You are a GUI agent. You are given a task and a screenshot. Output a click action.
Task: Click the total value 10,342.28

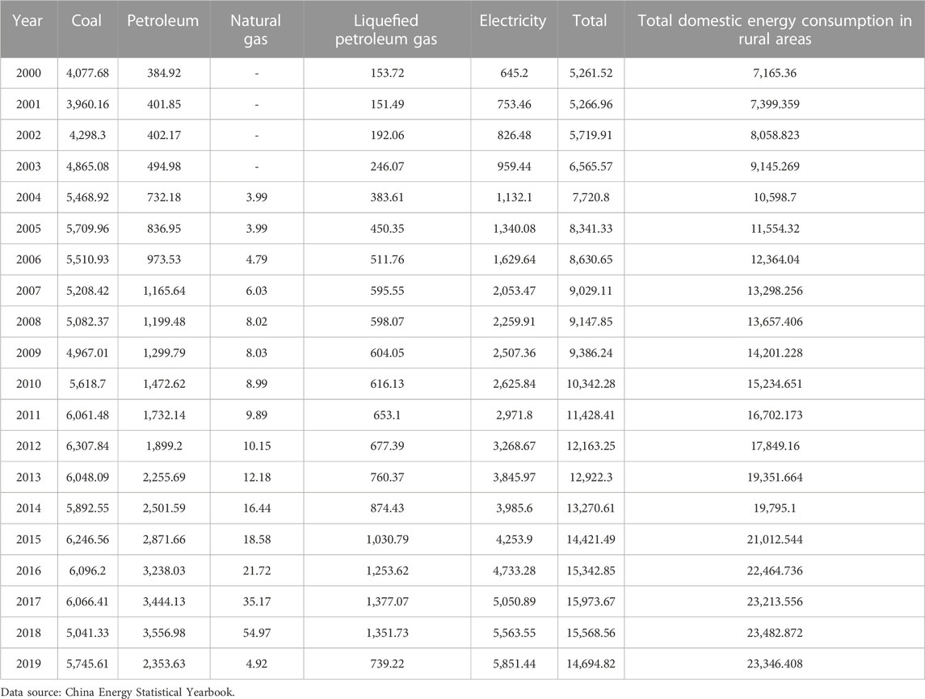(589, 383)
